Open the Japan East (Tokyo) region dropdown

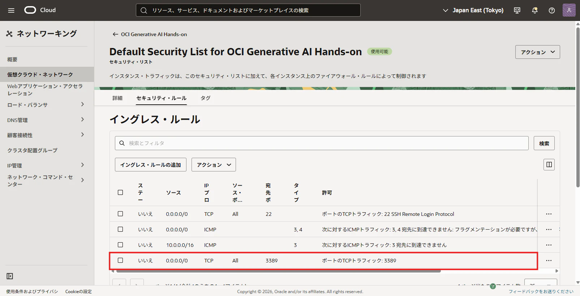click(473, 10)
